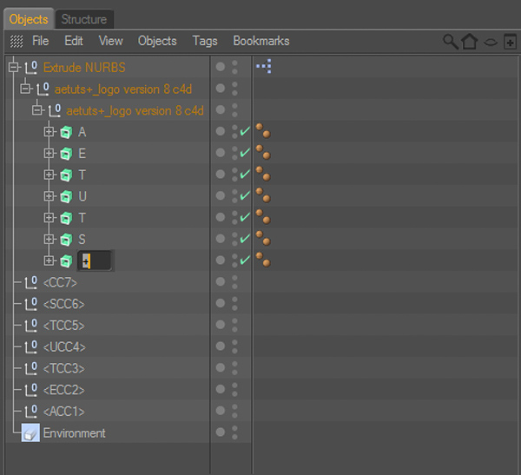Image resolution: width=521 pixels, height=475 pixels.
Task: Toggle the green checkmark on object A
Action: point(245,131)
